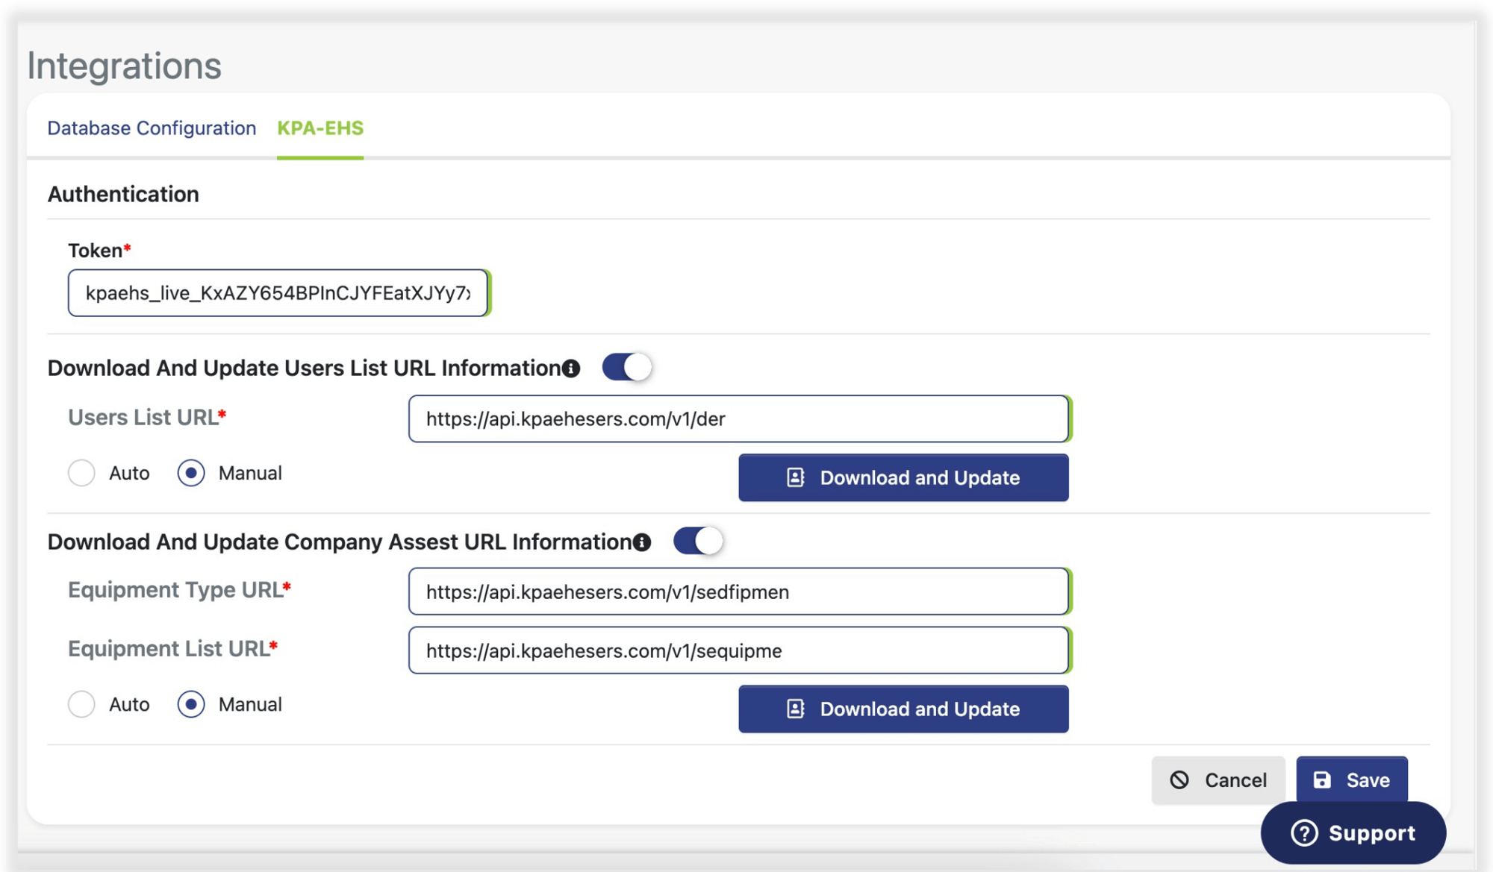Click the Equipment List URL label
Image resolution: width=1493 pixels, height=872 pixels.
coord(172,649)
